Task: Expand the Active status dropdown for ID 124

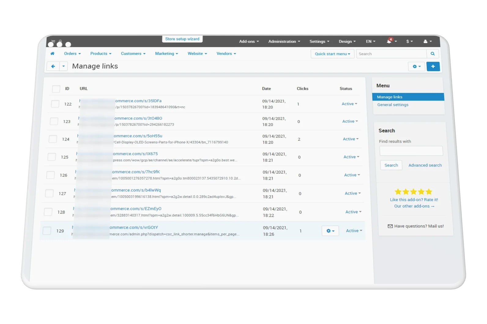Action: click(351, 139)
